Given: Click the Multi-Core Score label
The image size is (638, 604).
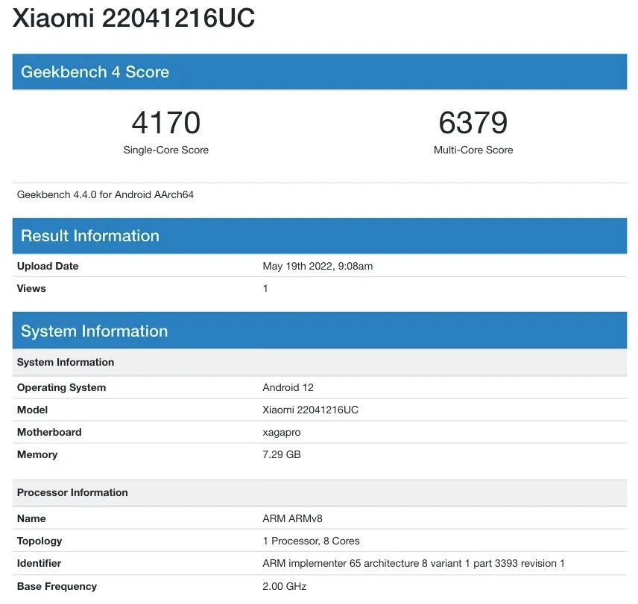Looking at the screenshot, I should pyautogui.click(x=473, y=150).
